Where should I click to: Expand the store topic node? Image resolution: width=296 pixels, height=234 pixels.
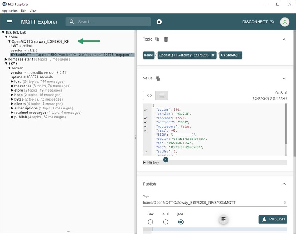(12, 90)
